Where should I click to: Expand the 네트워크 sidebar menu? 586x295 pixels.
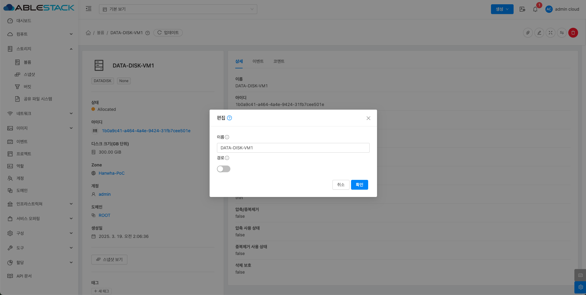[x=39, y=114]
